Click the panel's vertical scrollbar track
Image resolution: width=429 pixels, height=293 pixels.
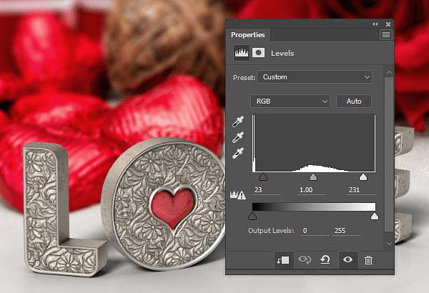389,154
